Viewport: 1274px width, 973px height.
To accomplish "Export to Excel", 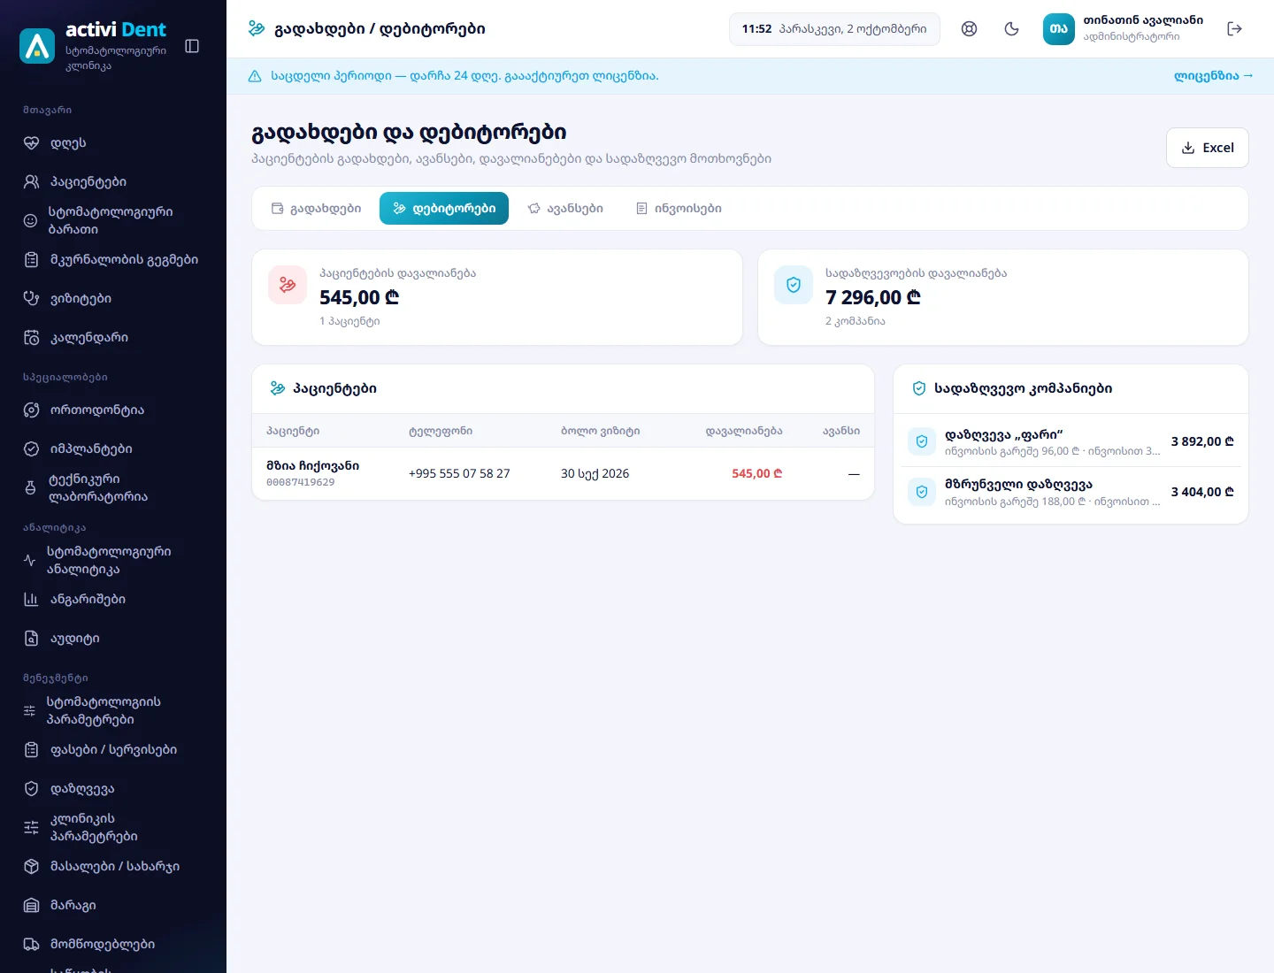I will 1208,148.
